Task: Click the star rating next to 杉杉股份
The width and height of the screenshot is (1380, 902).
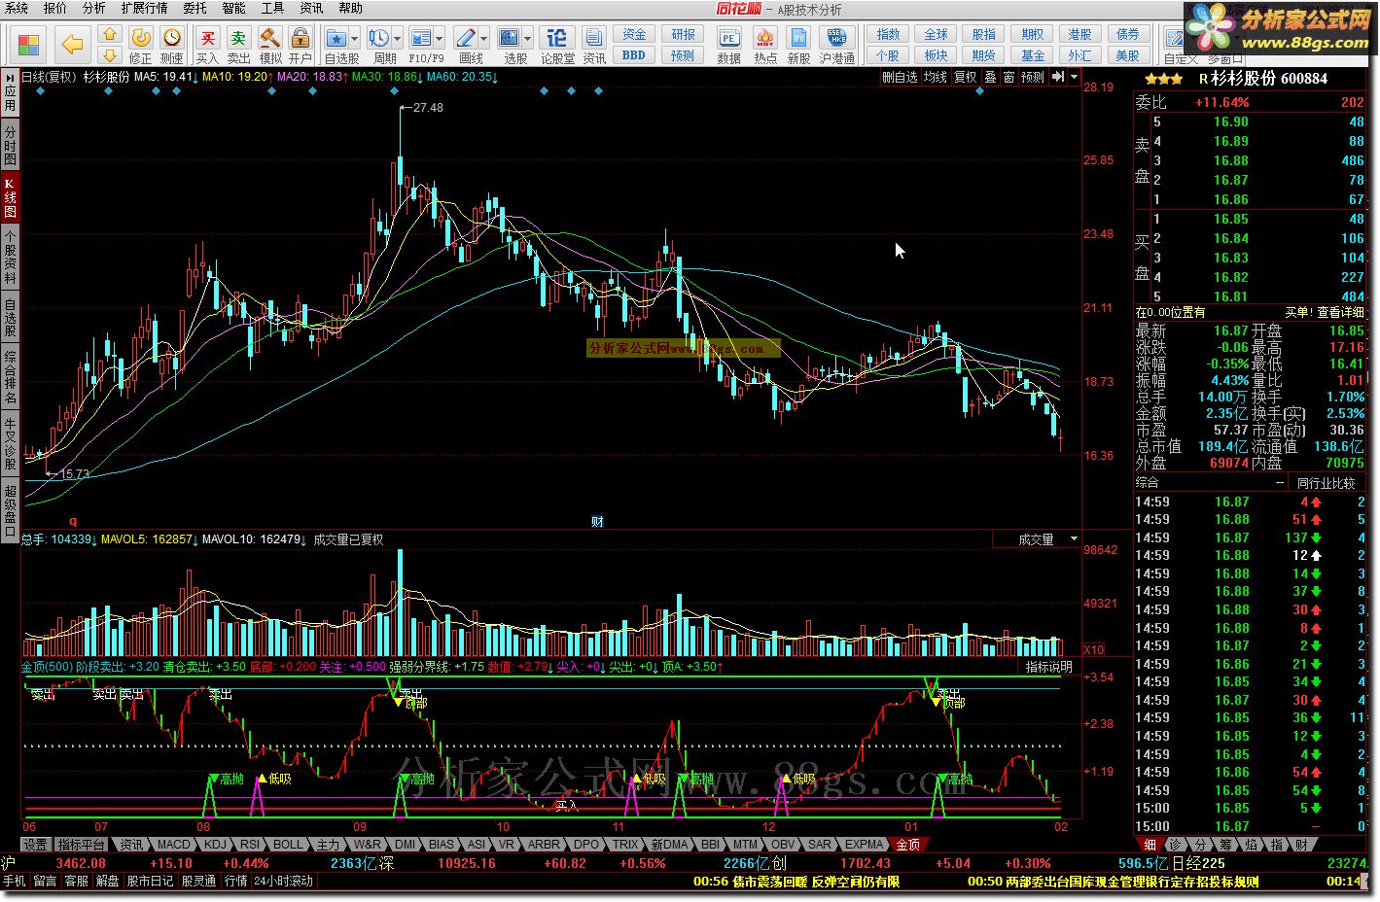Action: 1163,79
